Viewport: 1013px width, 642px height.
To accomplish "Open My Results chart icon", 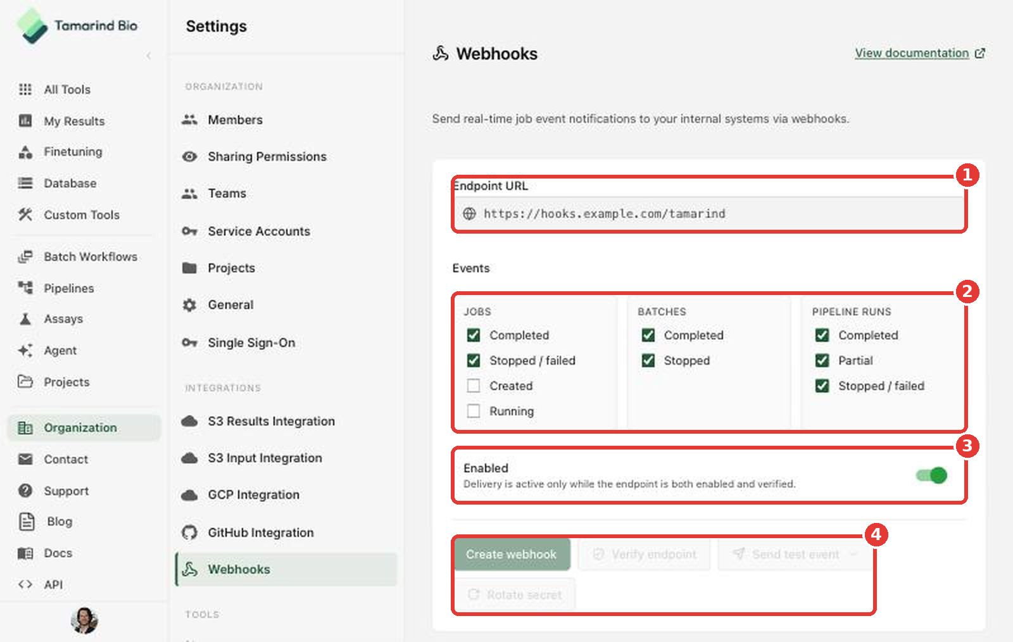I will [x=25, y=120].
